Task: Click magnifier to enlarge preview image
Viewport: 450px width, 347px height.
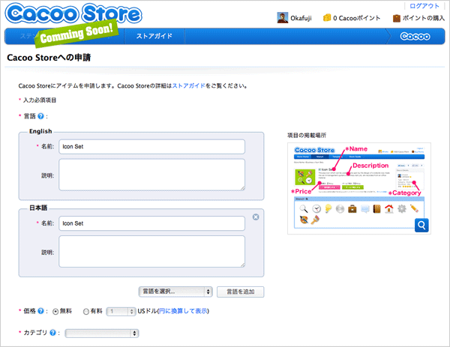Action: pyautogui.click(x=421, y=225)
